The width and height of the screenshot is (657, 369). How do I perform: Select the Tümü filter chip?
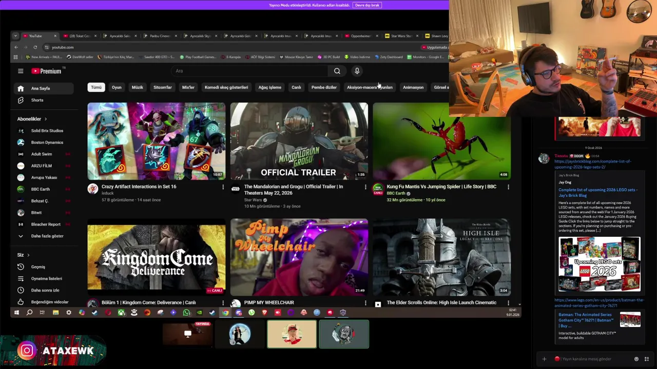(x=96, y=87)
